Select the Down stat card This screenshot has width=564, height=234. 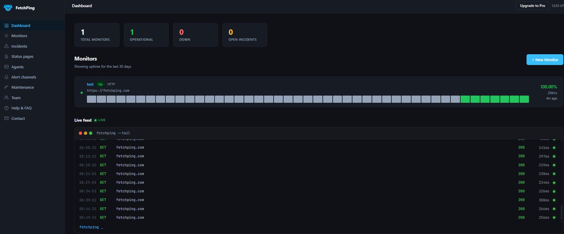point(195,35)
